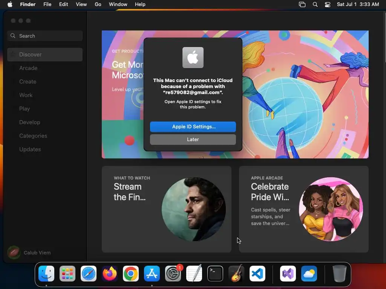
Task: Click App Store icon in Dock
Action: (x=152, y=274)
